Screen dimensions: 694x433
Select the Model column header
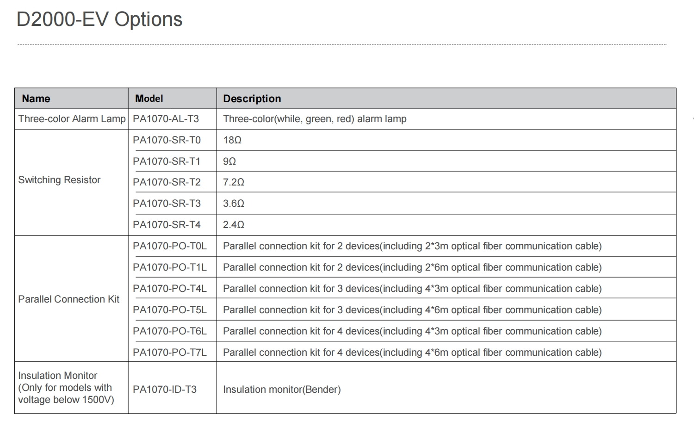pyautogui.click(x=149, y=99)
